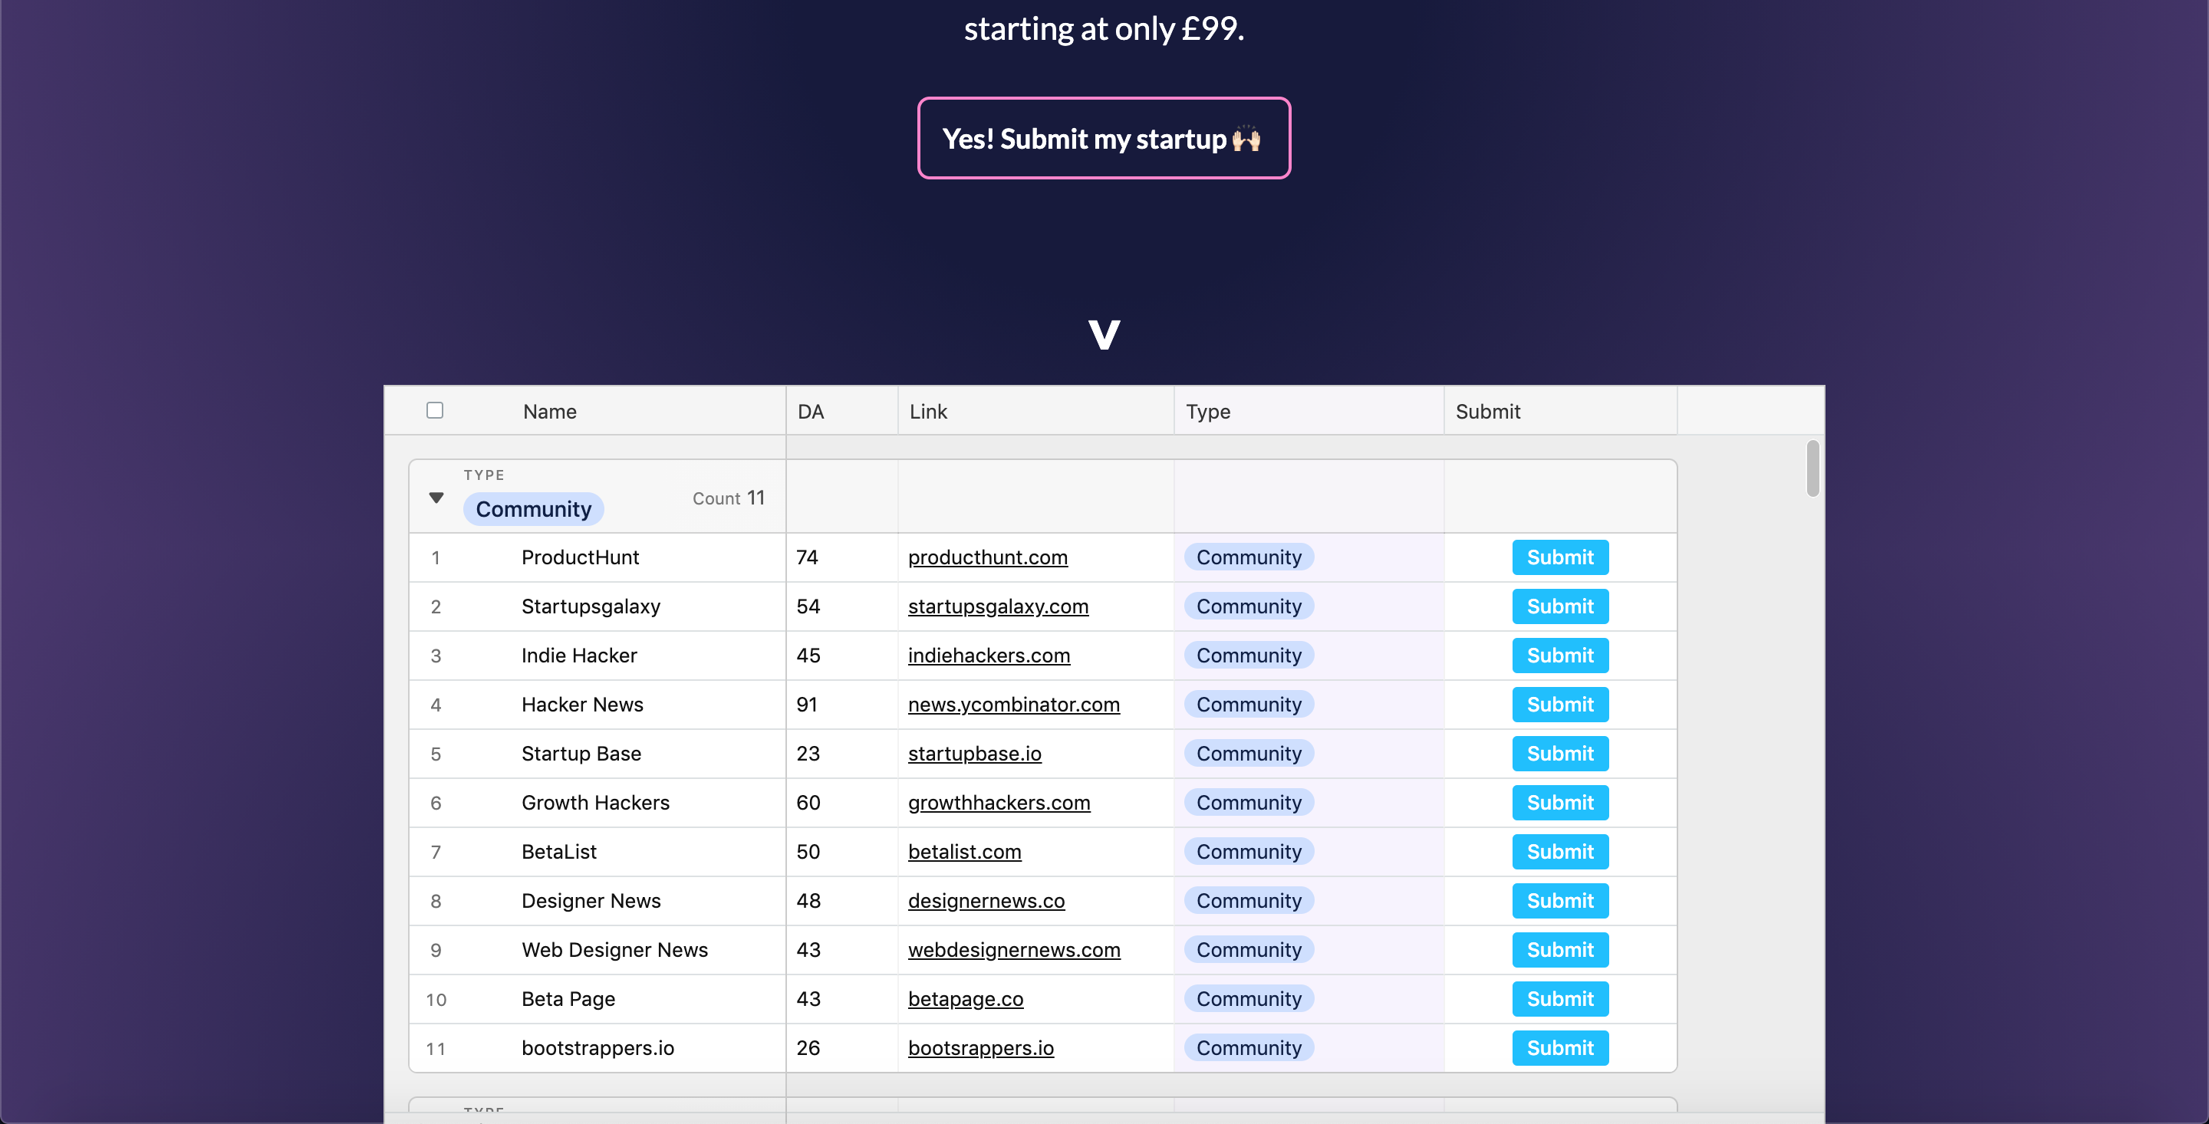Viewport: 2209px width, 1124px height.
Task: Select row number 5 Startup Base
Action: tap(436, 754)
